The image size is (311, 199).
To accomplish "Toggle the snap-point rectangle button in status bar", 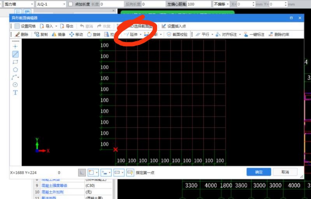I will click(x=91, y=173).
